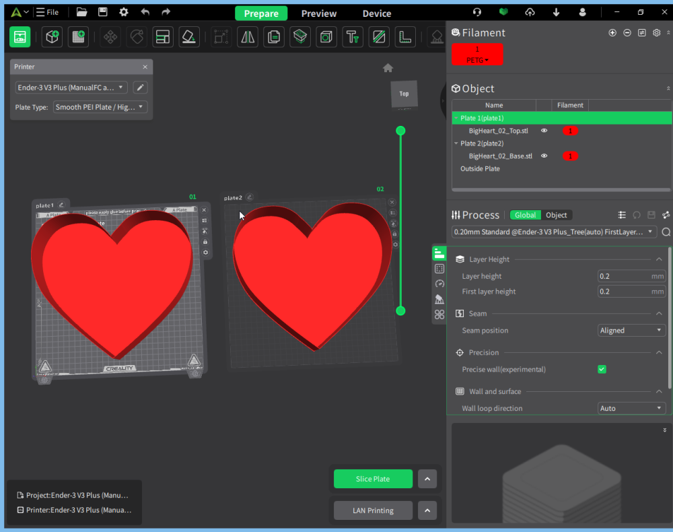Open the Plate Type dropdown

(100, 107)
